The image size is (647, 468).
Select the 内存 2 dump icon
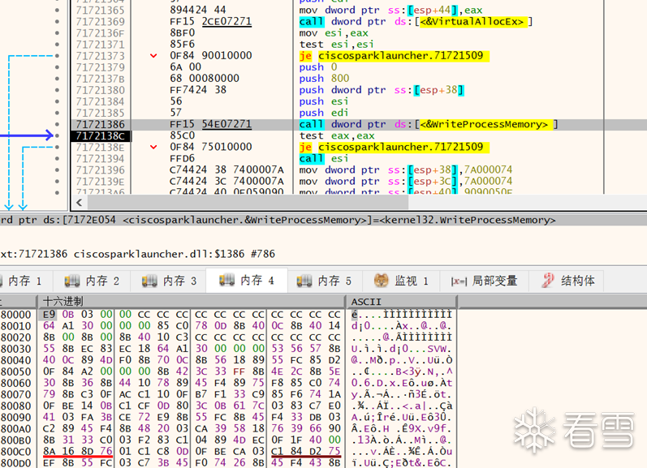click(x=71, y=281)
